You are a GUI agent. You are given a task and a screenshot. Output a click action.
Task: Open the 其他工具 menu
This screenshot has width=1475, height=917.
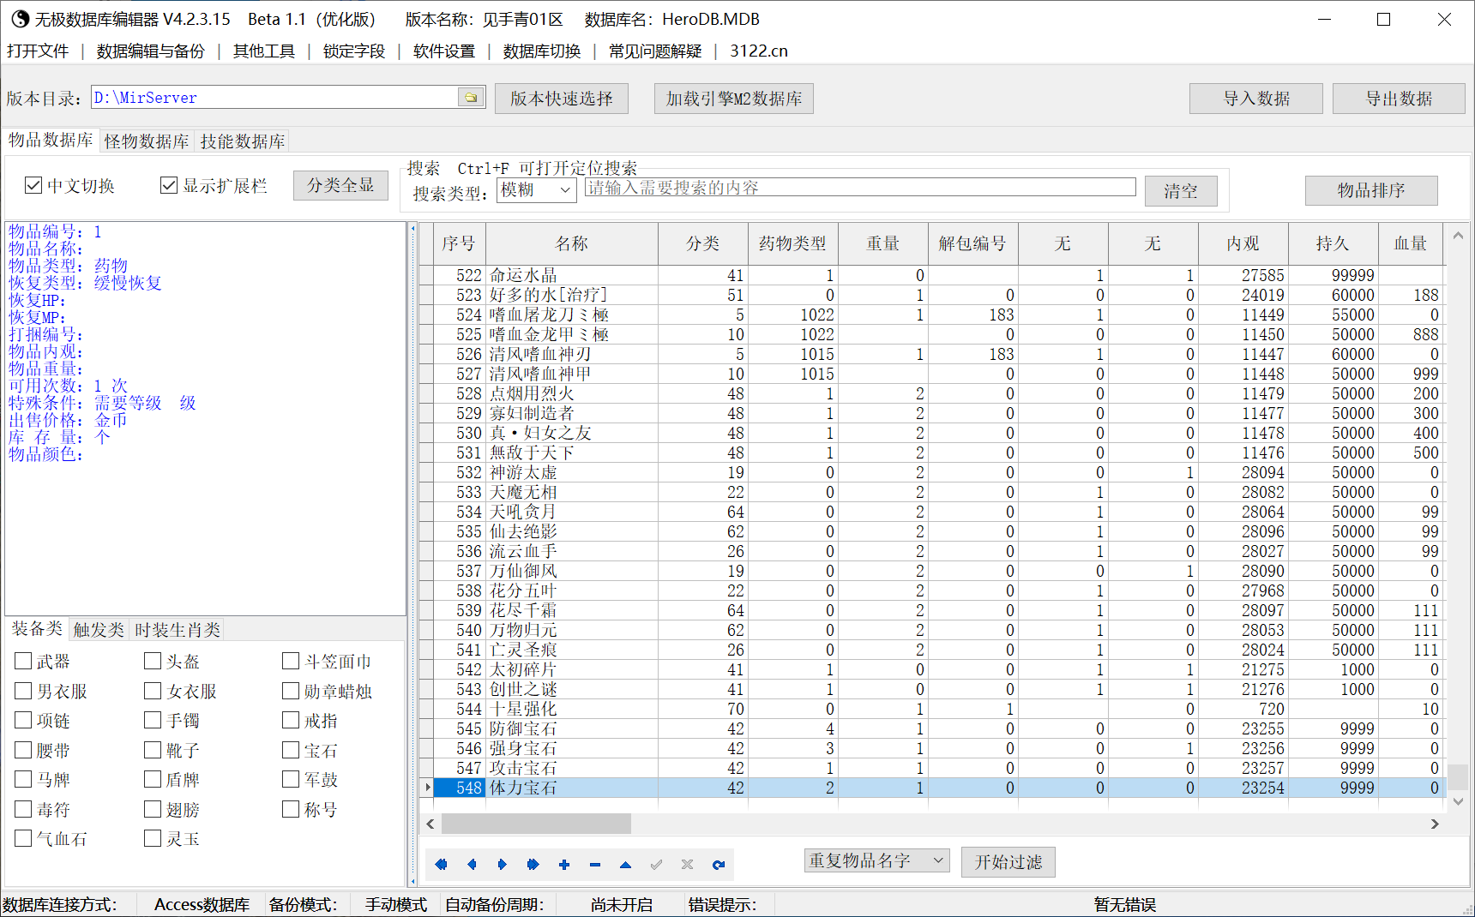(x=264, y=51)
